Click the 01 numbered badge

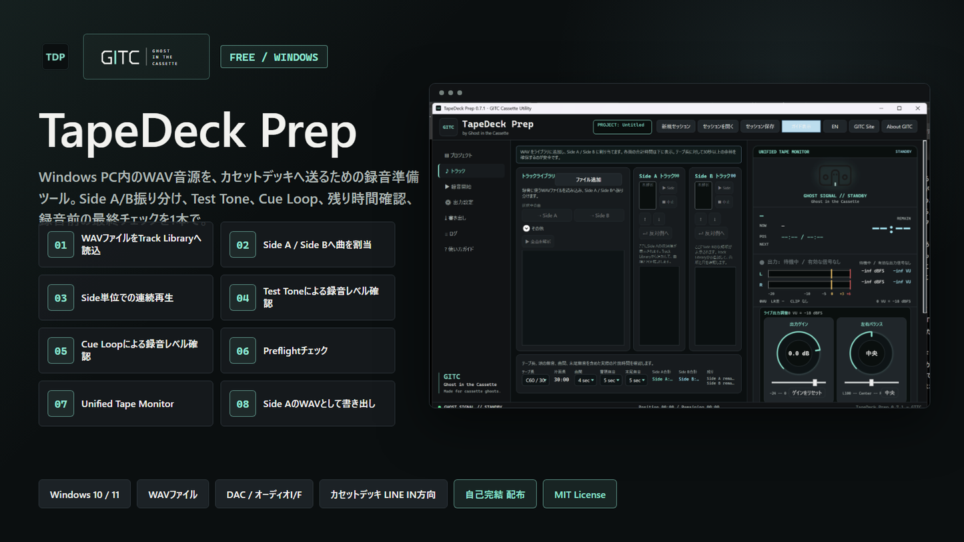click(61, 245)
